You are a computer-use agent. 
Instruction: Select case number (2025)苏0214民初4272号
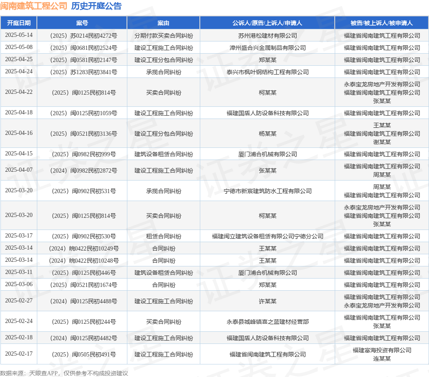(x=83, y=36)
